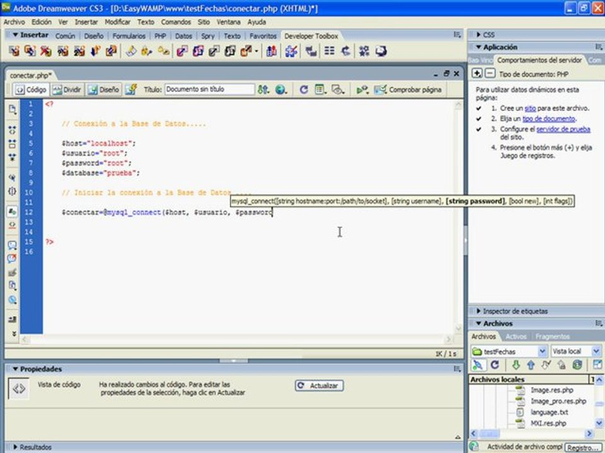Screen dimensions: 605x453
Task: Open the Edición menu
Action: pos(42,22)
